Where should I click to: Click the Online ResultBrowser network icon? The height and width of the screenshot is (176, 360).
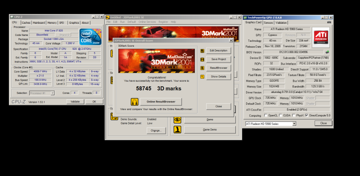click(x=135, y=102)
